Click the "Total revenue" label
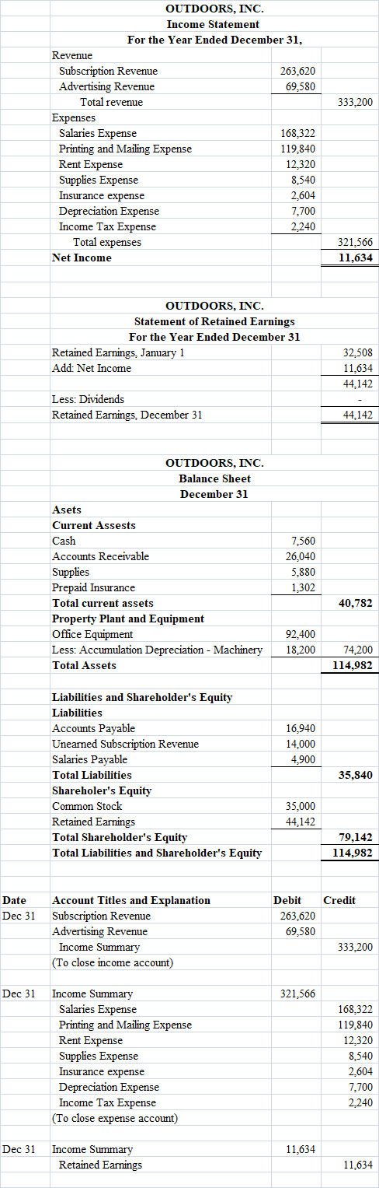The width and height of the screenshot is (379, 1188). point(111,102)
